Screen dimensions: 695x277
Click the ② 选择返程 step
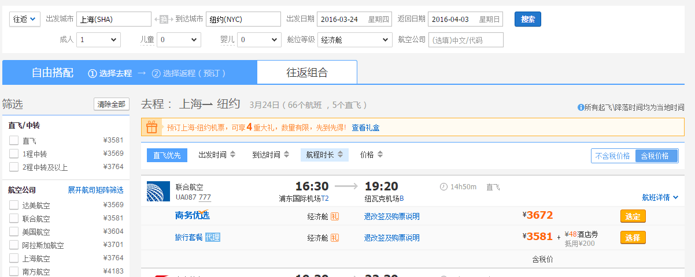[188, 73]
